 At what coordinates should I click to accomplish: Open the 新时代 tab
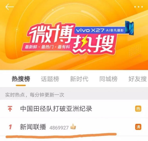point(79,79)
